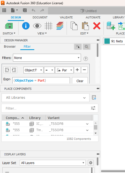Screen dimensions: 125x173
Task: Toggle selection mode in Filter panel
Action: tap(78, 47)
